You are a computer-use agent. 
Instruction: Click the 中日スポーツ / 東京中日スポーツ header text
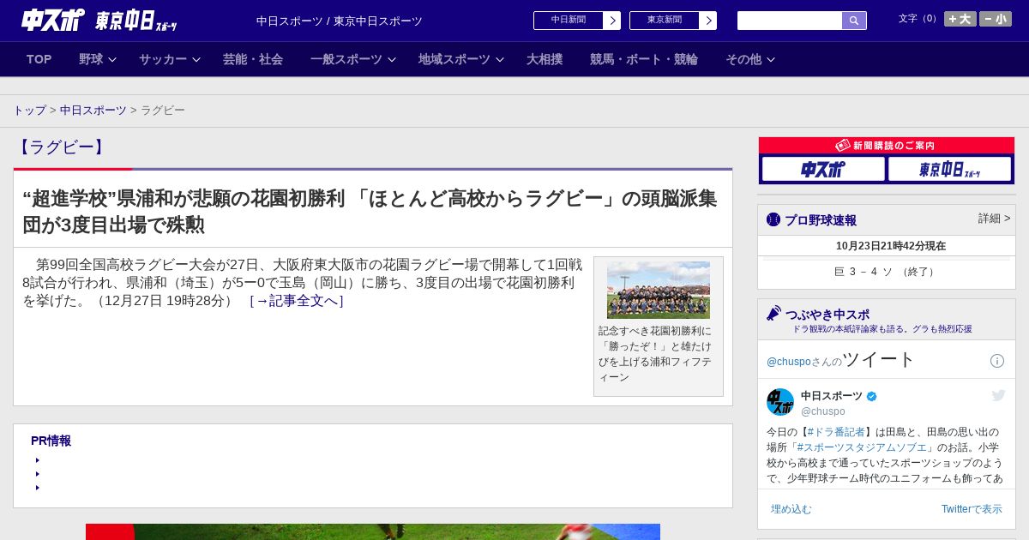(340, 21)
